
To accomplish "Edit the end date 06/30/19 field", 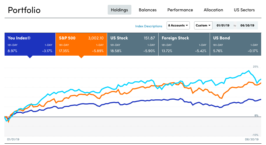I will click(247, 25).
